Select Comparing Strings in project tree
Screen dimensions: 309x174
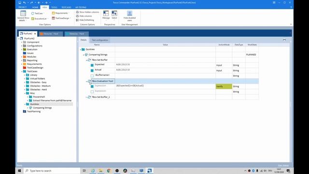click(42, 108)
